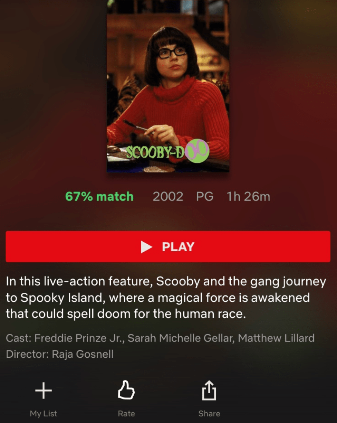
Task: Click the 2002 release year
Action: [x=168, y=197]
